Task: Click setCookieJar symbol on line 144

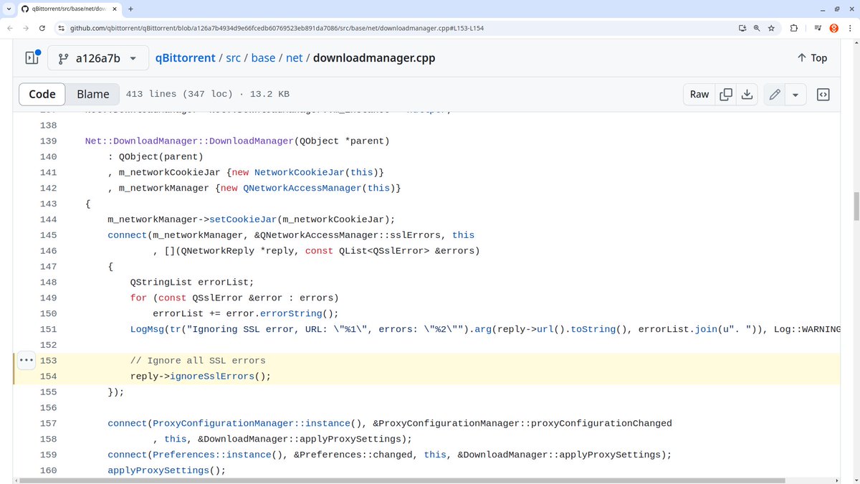Action: 243,219
